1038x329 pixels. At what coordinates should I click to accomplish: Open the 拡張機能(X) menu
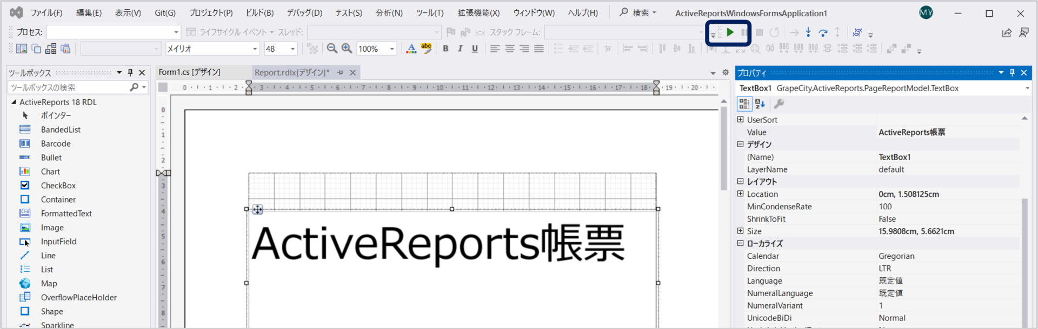478,13
